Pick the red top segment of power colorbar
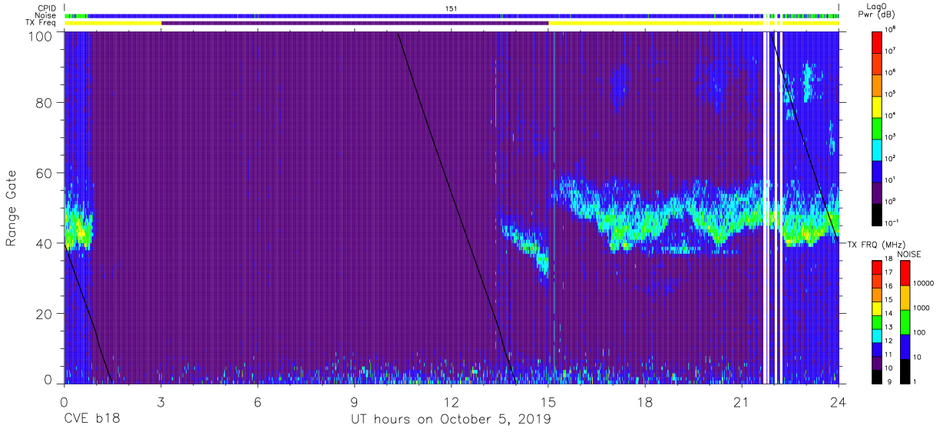The image size is (943, 435). (878, 41)
